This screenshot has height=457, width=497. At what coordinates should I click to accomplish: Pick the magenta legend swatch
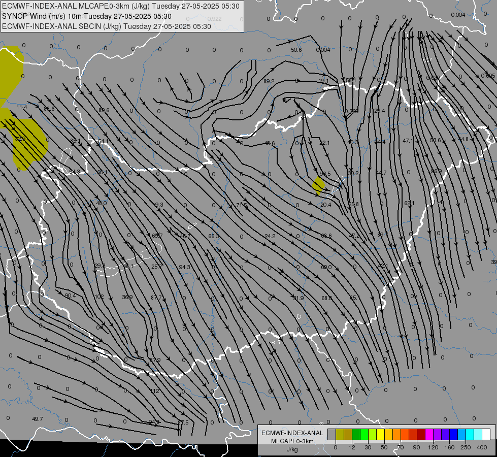[x=429, y=434]
